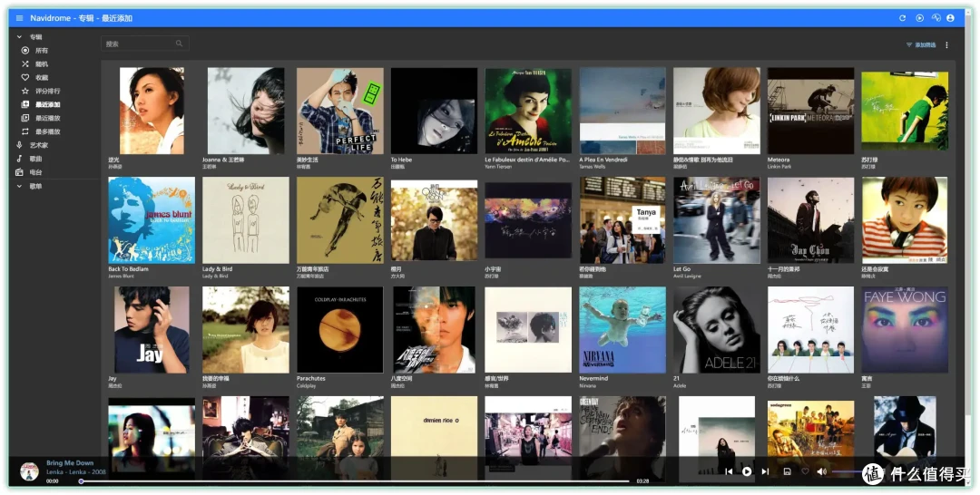Open the Back To Bedlam album cover
Viewport: 980px width, 495px height.
pyautogui.click(x=152, y=220)
